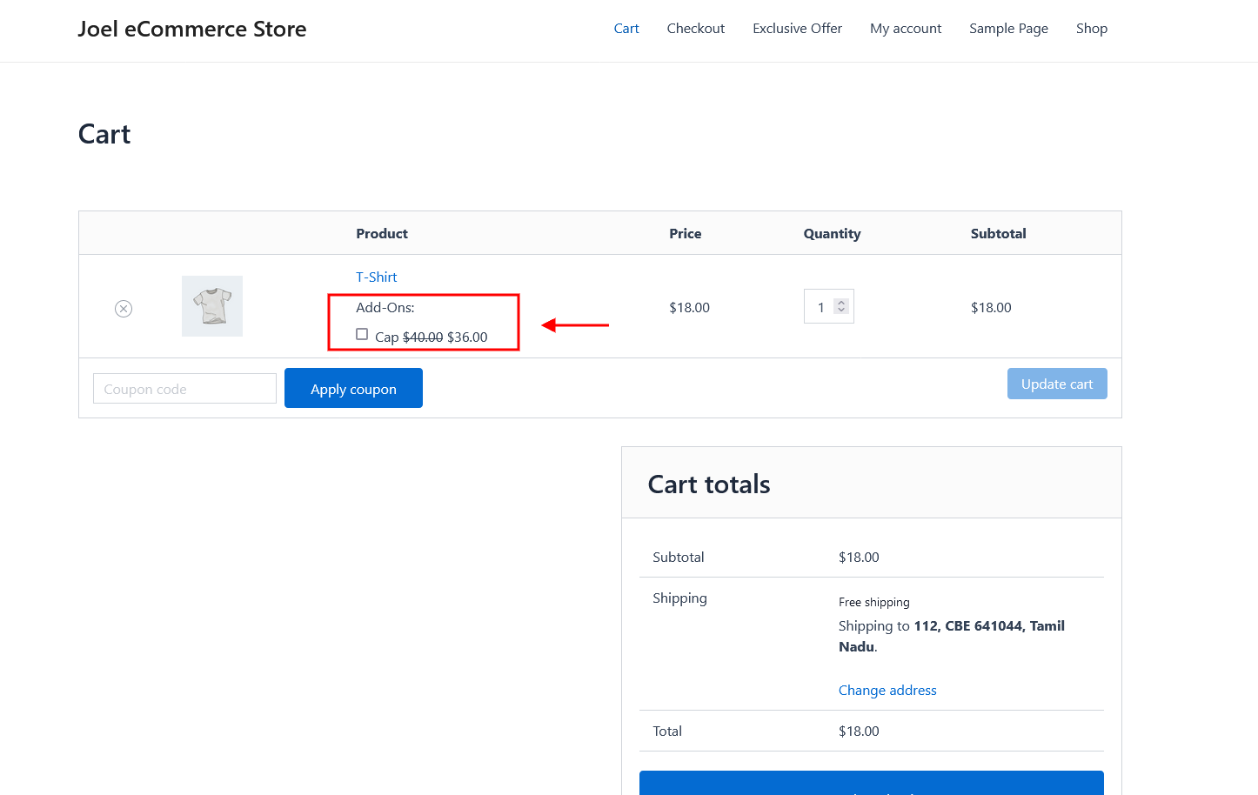Visit Sample Page from the navigation

tap(1008, 29)
